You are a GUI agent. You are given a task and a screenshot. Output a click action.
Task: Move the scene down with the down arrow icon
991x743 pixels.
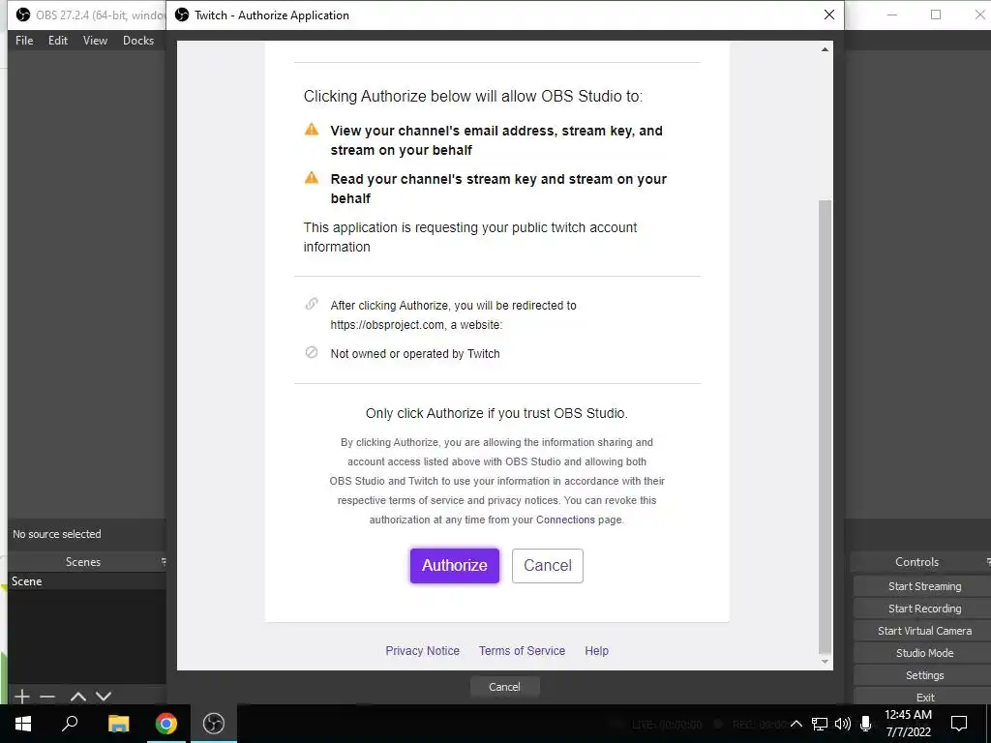pos(104,697)
